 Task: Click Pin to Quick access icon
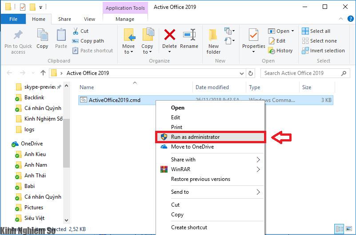coord(18,35)
